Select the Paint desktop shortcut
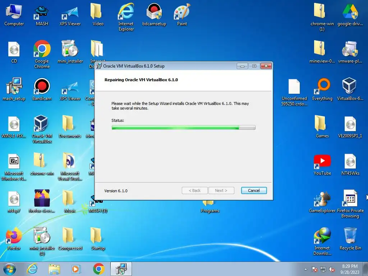 click(x=182, y=15)
